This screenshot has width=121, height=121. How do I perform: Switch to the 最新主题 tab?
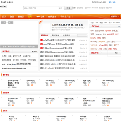(x=55, y=35)
